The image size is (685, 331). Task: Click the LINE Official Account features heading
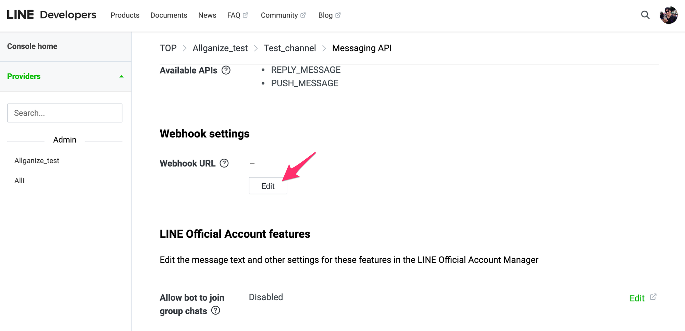click(x=235, y=234)
